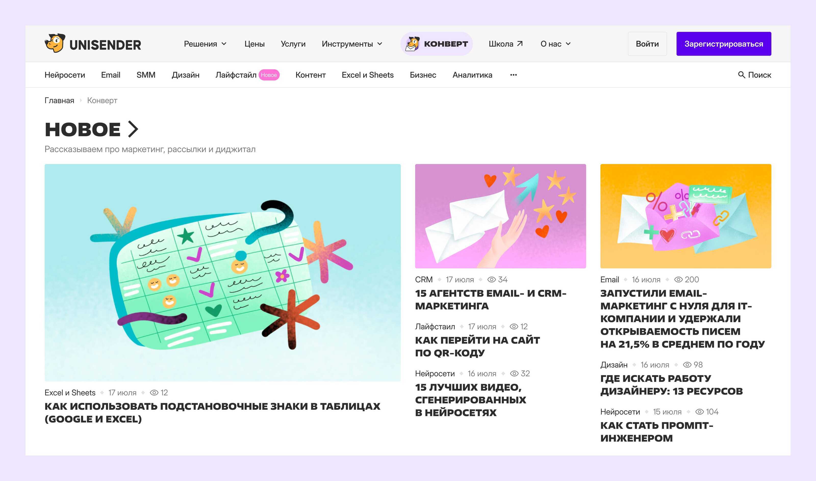Click the external arrow next to Школа
816x481 pixels.
(x=520, y=43)
